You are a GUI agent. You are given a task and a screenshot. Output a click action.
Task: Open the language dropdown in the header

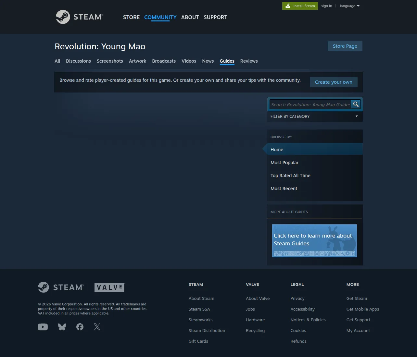point(350,6)
